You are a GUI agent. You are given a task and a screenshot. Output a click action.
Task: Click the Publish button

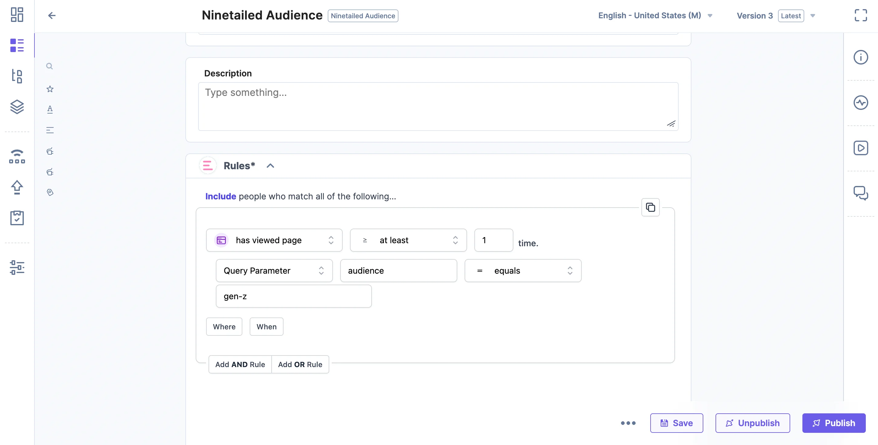(x=833, y=423)
